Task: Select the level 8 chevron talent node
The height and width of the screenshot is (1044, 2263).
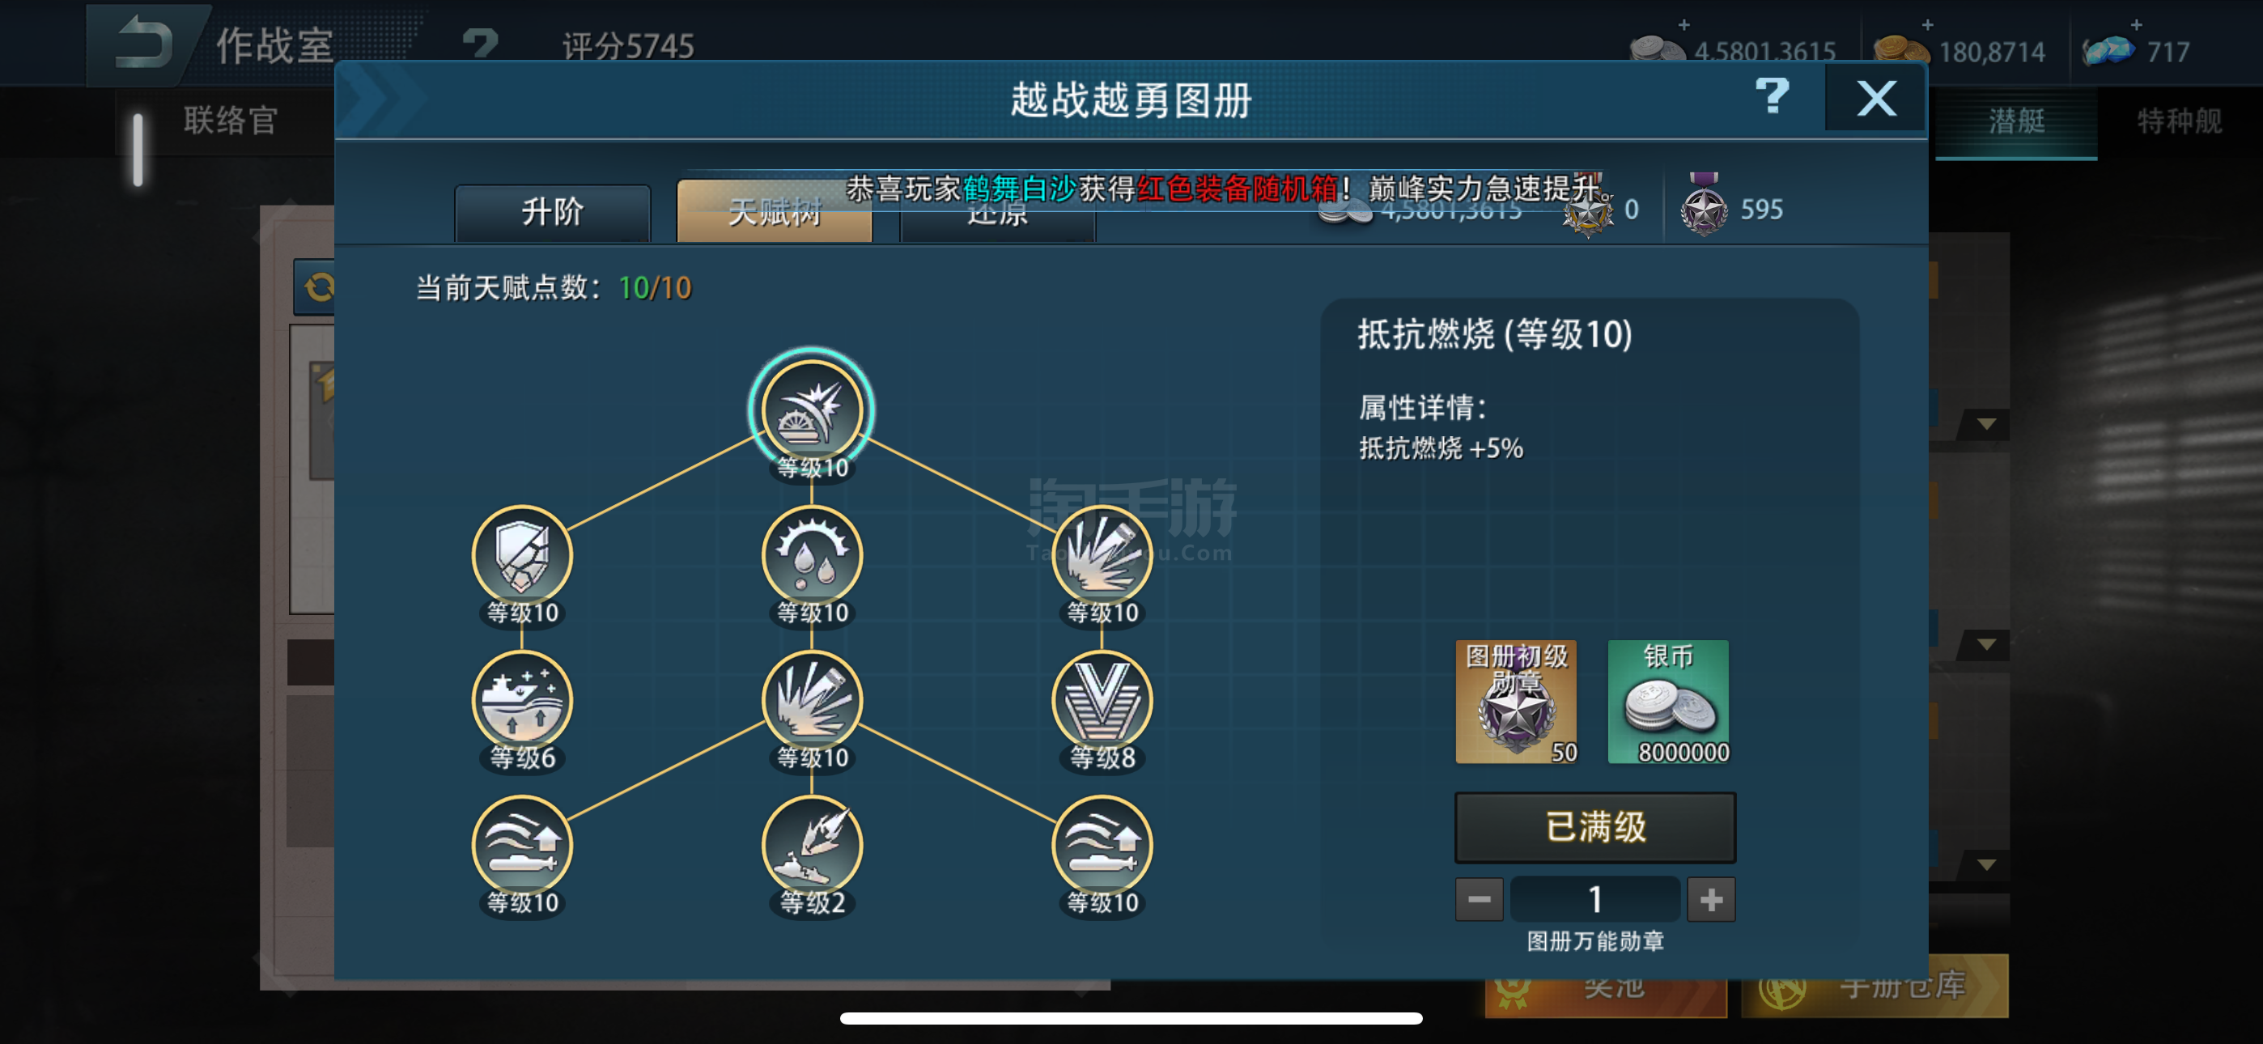Action: [x=1102, y=700]
